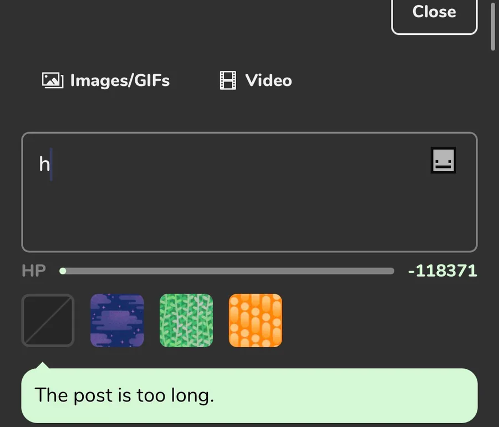499x427 pixels.
Task: Click the Video film strip icon
Action: (x=228, y=80)
